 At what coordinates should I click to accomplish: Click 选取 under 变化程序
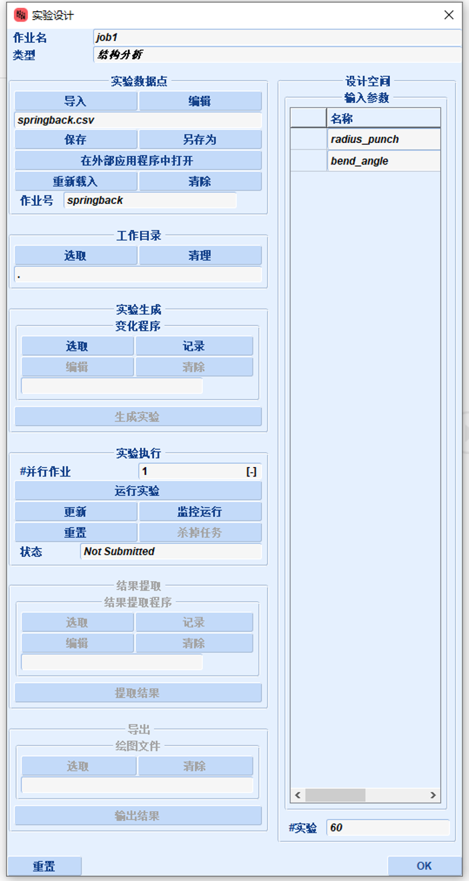coord(77,346)
